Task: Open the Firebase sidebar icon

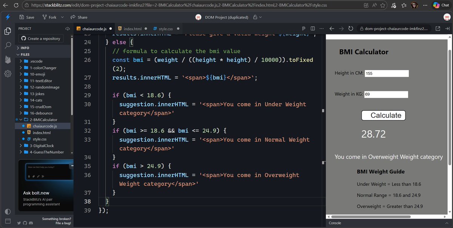Action: coord(8,60)
